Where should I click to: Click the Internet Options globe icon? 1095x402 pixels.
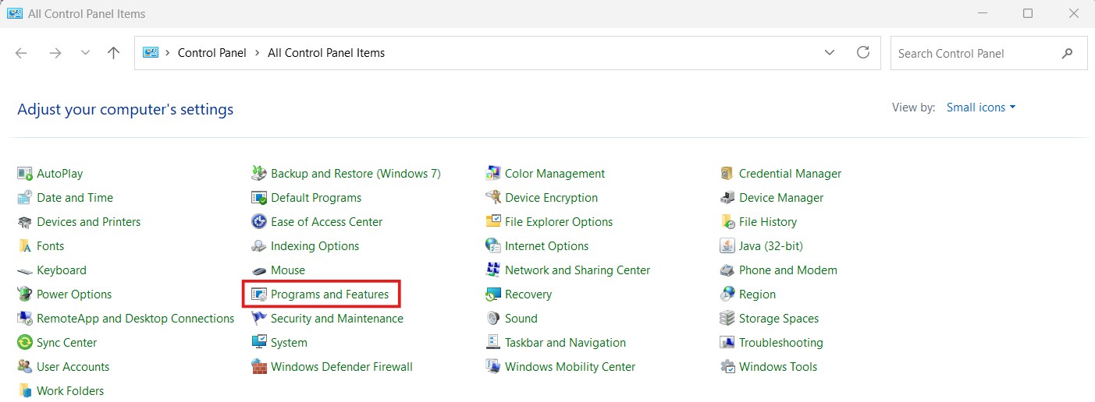click(x=493, y=246)
